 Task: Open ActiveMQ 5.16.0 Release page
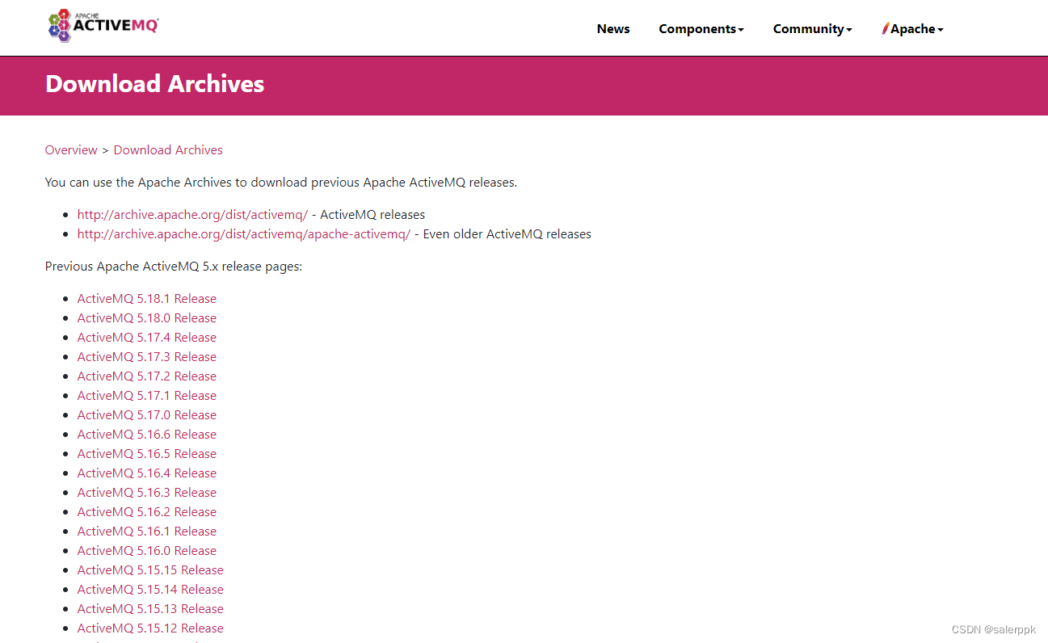pyautogui.click(x=146, y=550)
